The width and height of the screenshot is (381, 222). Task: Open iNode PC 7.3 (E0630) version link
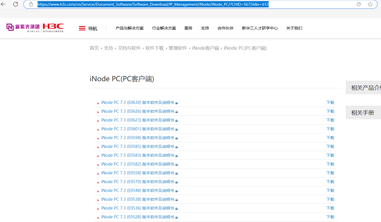[x=138, y=102]
